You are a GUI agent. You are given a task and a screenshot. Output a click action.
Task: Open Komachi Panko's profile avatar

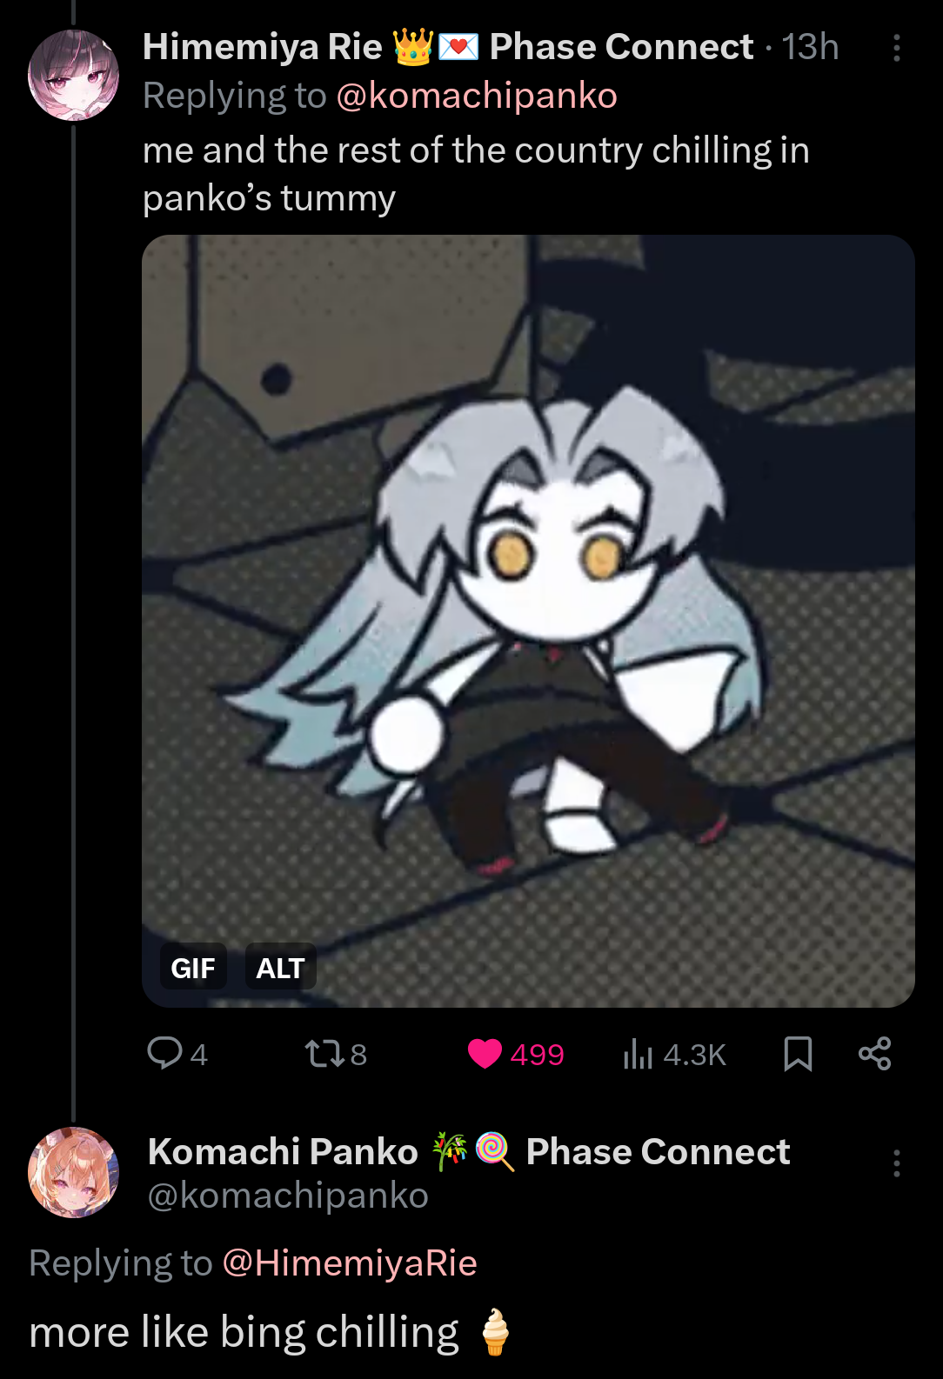73,1172
